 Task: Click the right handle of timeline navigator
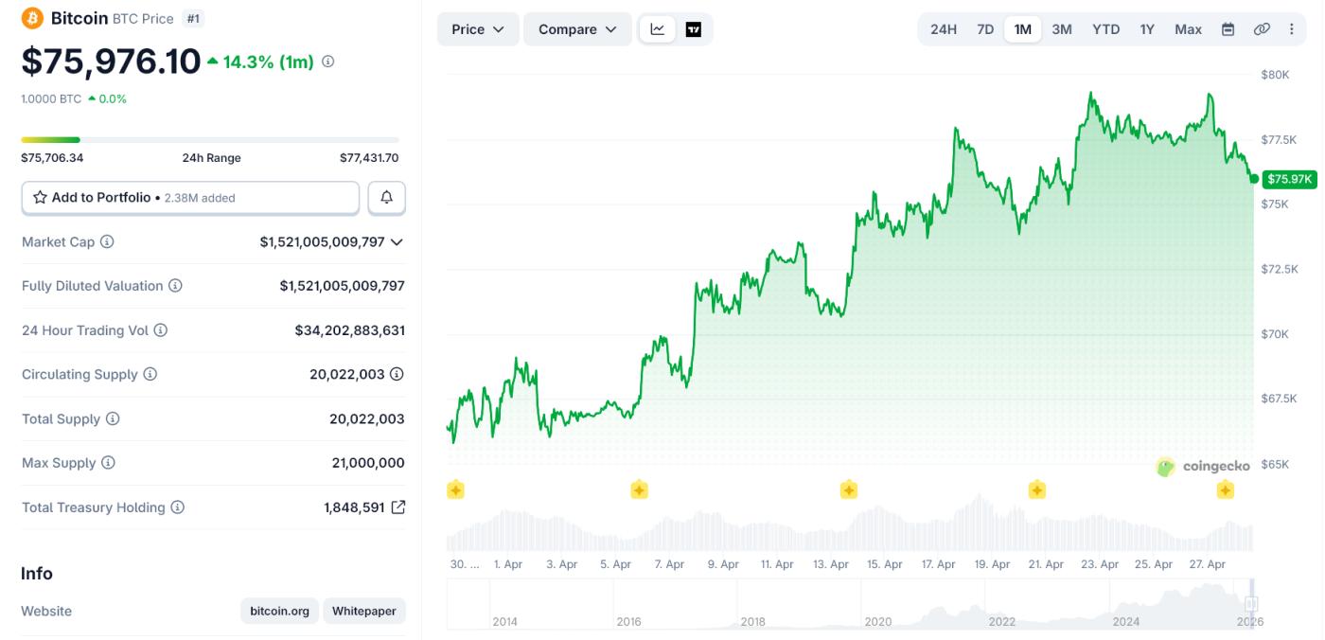click(x=1251, y=604)
